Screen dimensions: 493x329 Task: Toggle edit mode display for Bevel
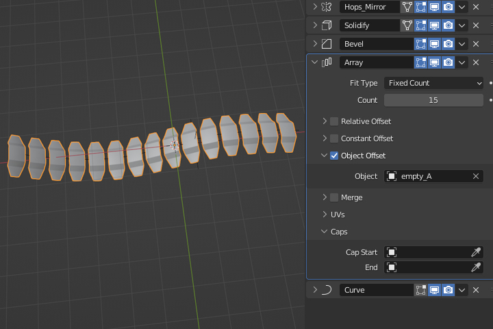[x=420, y=44]
